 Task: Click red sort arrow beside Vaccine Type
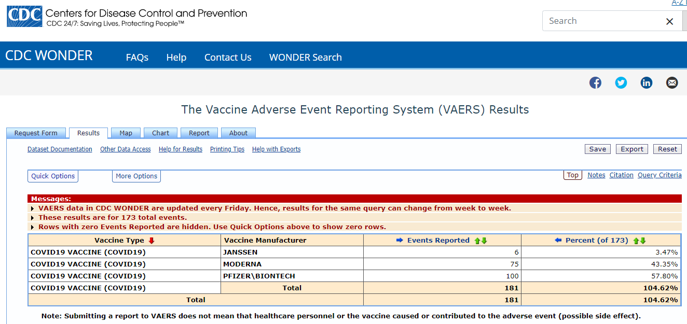(152, 241)
